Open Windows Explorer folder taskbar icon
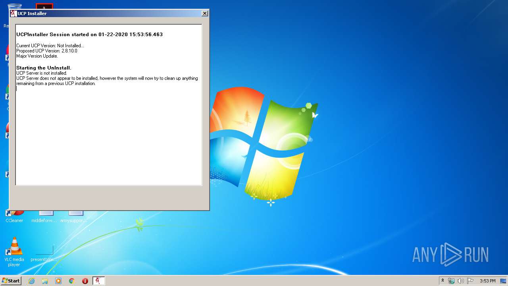Screen dimensions: 508x286 [x=45, y=281]
